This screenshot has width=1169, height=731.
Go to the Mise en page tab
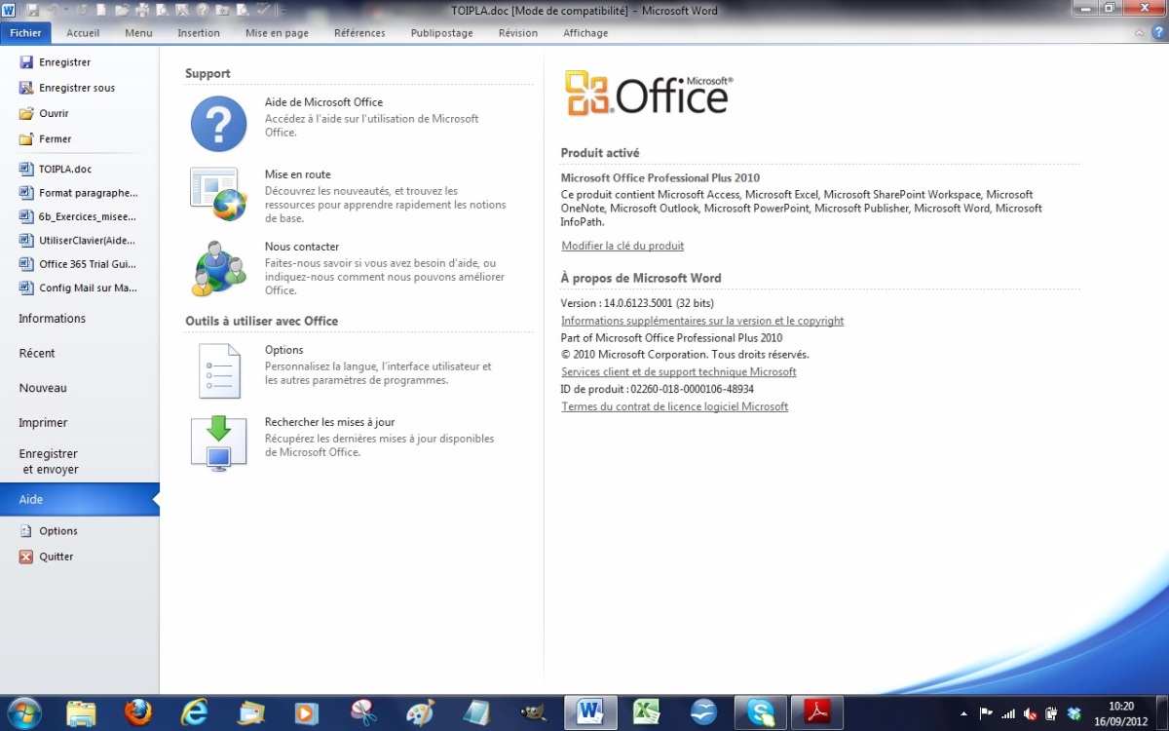click(277, 32)
